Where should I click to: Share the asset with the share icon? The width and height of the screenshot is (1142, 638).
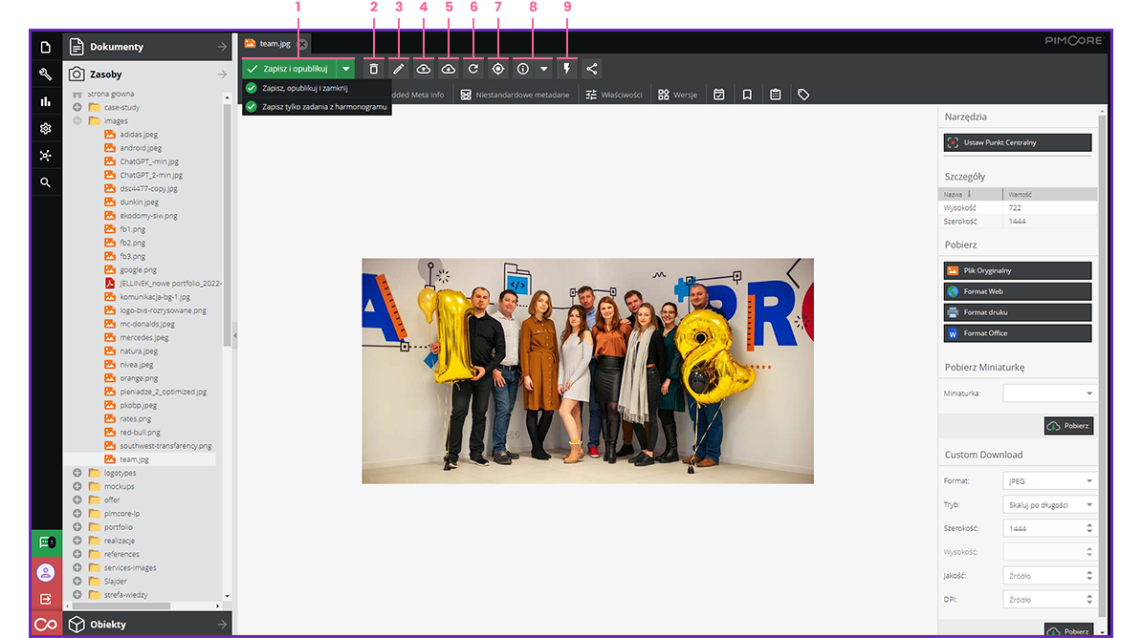(591, 68)
